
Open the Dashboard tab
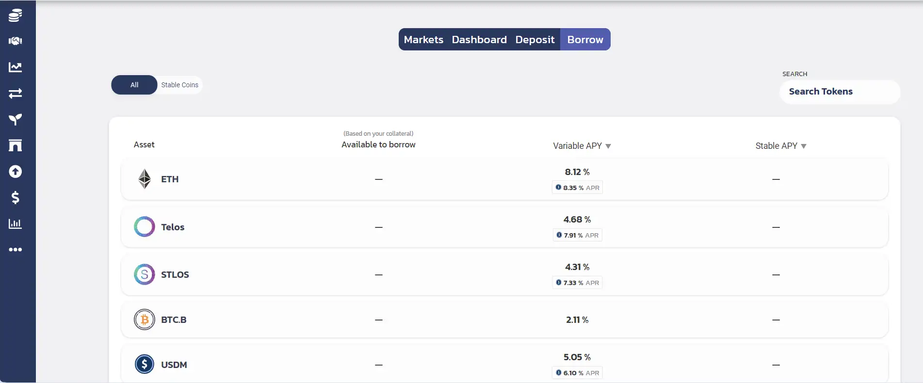point(479,40)
